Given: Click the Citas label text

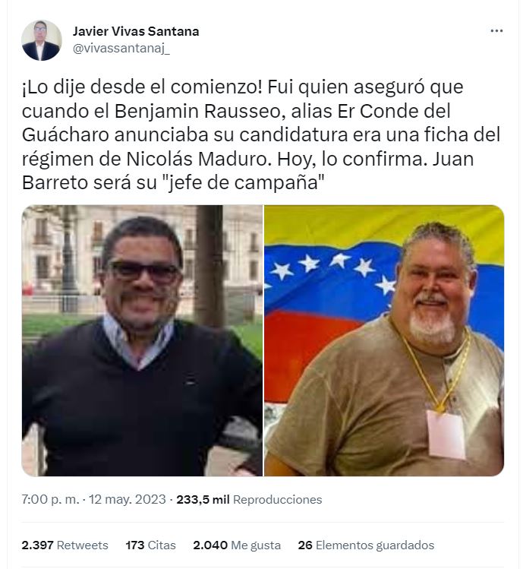Looking at the screenshot, I should click(x=162, y=545).
